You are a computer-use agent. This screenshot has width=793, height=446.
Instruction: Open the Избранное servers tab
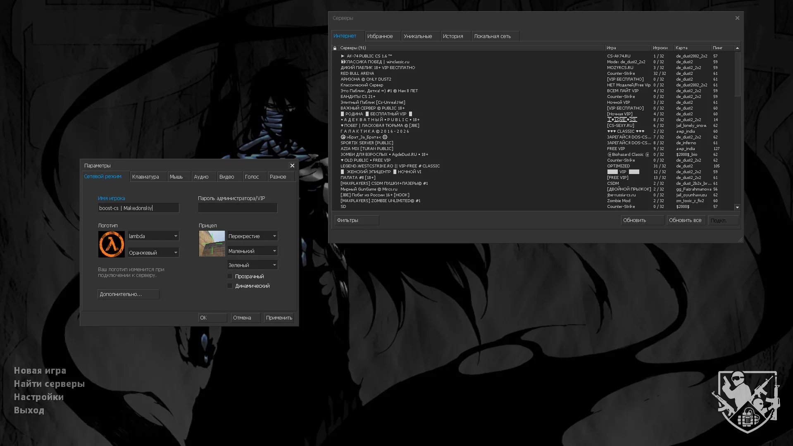coord(380,36)
